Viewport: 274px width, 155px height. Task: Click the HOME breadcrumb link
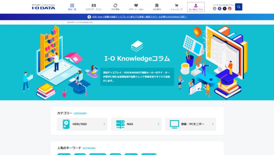coord(71,22)
